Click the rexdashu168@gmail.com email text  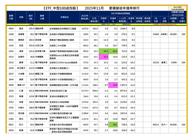168,24
